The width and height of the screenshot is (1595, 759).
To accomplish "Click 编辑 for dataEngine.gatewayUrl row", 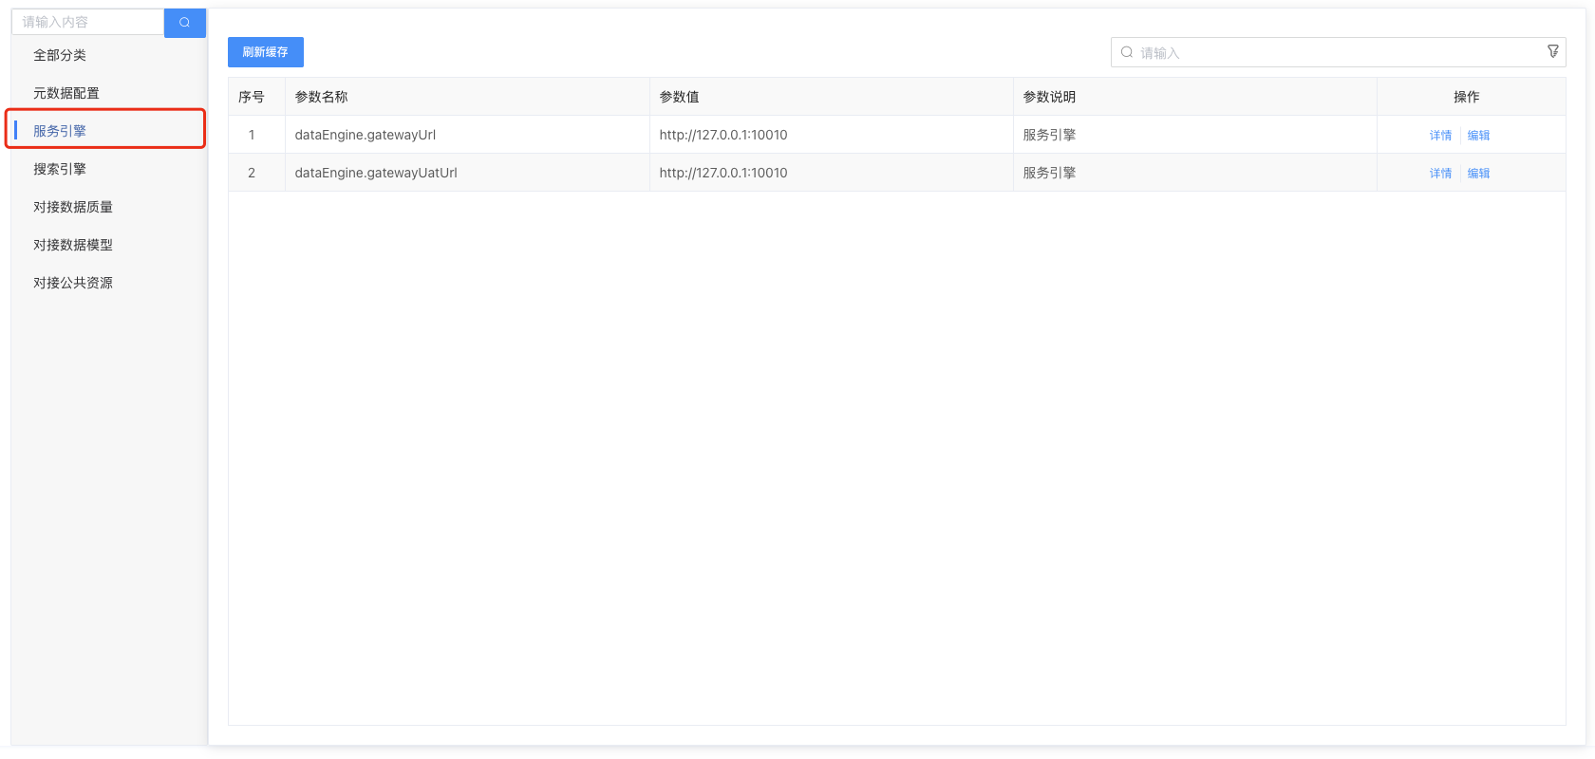I will tap(1478, 135).
